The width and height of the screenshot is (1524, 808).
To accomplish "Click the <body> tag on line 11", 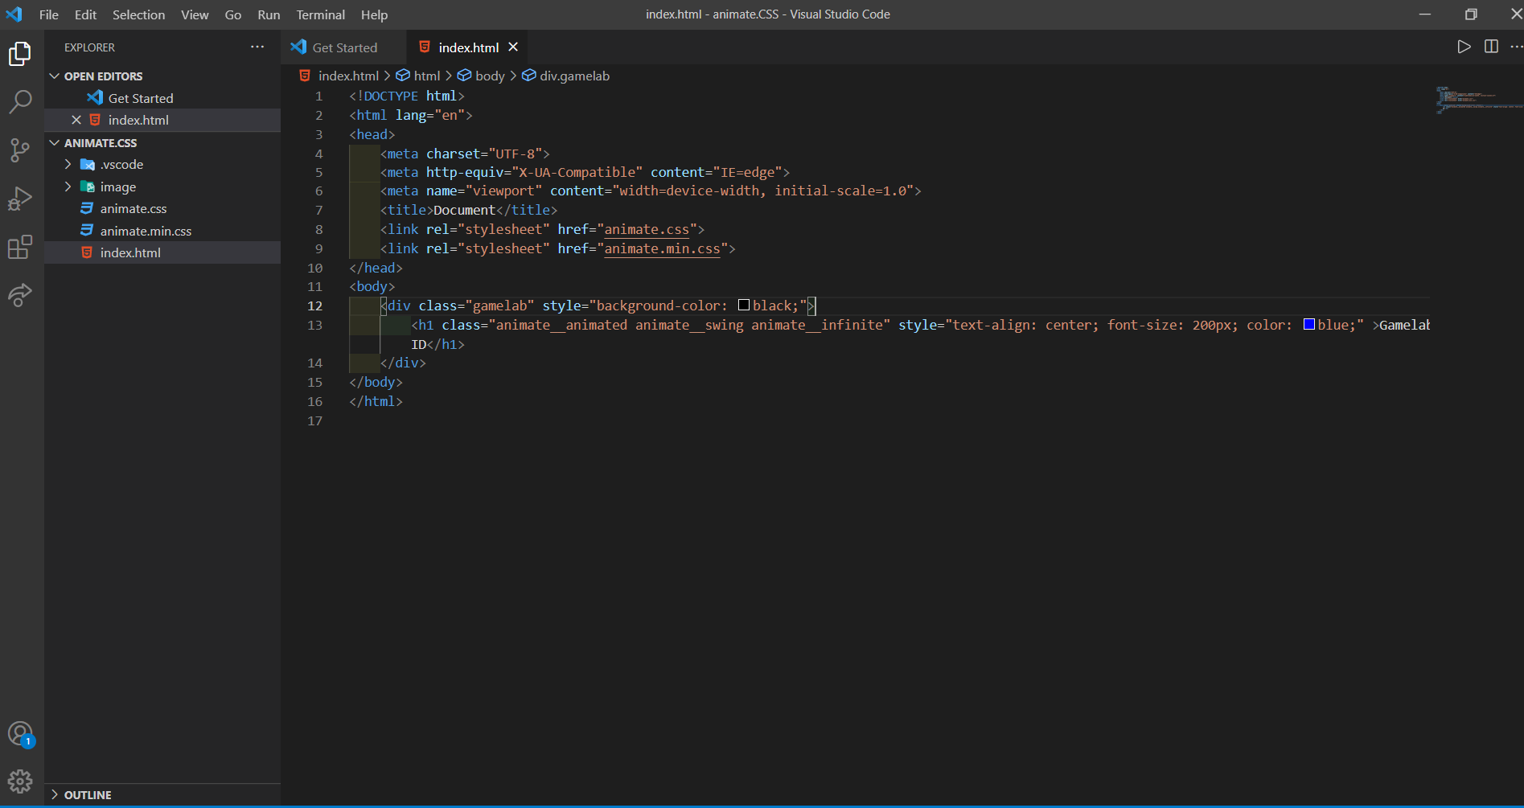I will (372, 286).
